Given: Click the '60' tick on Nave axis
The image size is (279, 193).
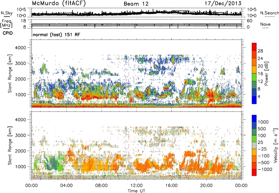Looking at the screenshot, I should click(x=249, y=21).
